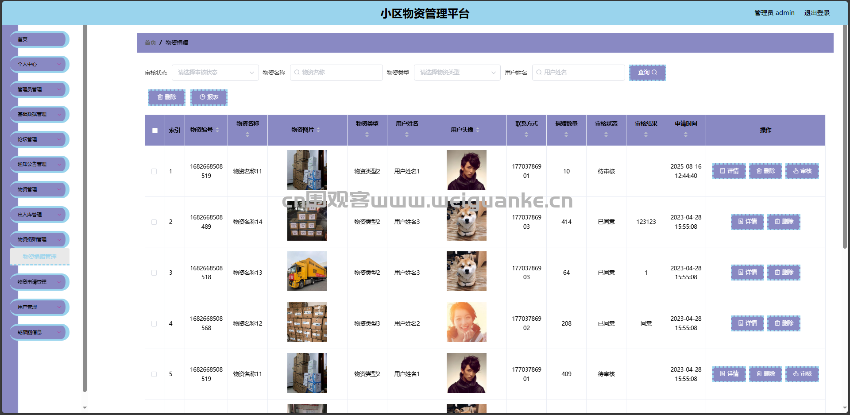
Task: Open the 审核状态 dropdown
Action: pos(215,73)
